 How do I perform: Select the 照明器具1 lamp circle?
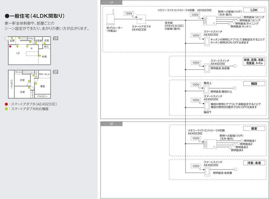(x=242, y=141)
